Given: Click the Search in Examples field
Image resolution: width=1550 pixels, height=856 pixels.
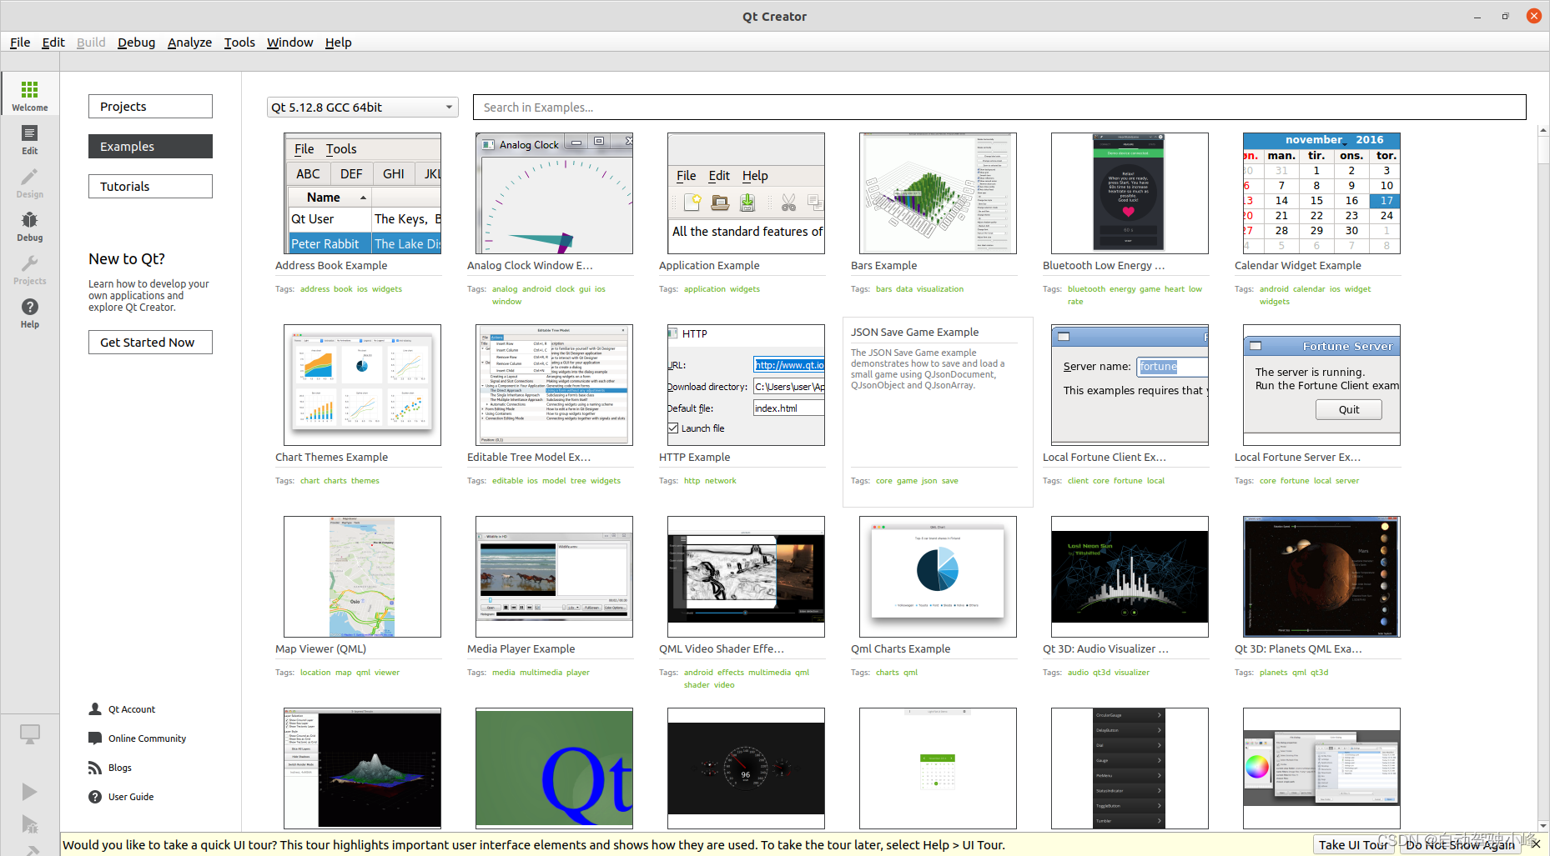Looking at the screenshot, I should click(x=999, y=107).
